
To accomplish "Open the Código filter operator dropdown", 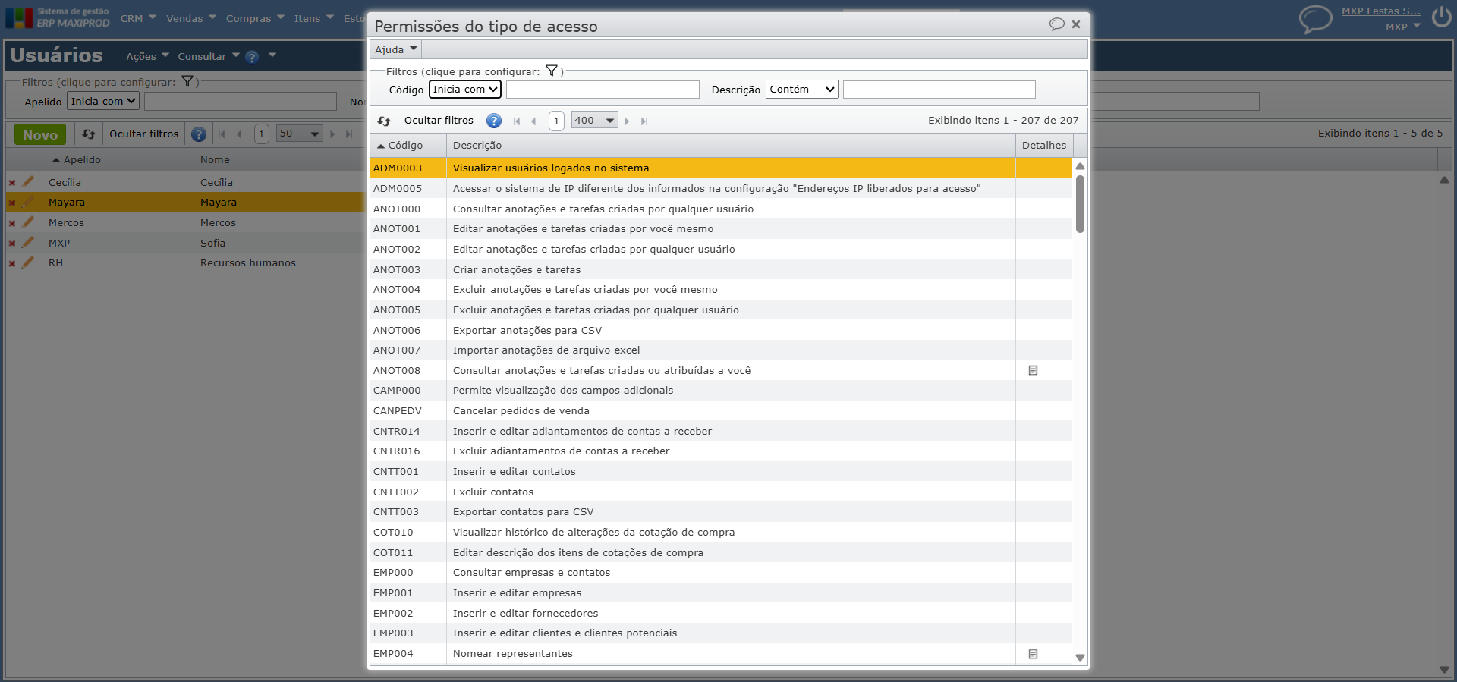I will coord(465,90).
